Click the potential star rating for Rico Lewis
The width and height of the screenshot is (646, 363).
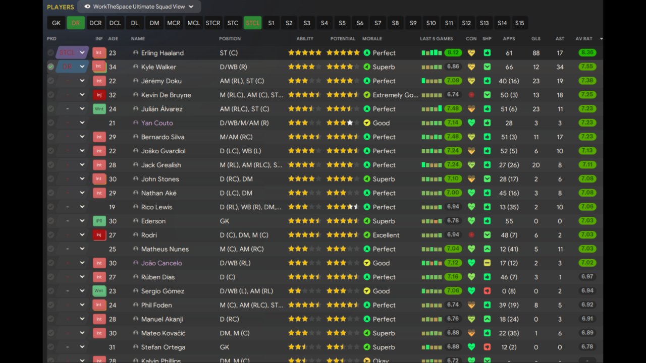coord(343,207)
